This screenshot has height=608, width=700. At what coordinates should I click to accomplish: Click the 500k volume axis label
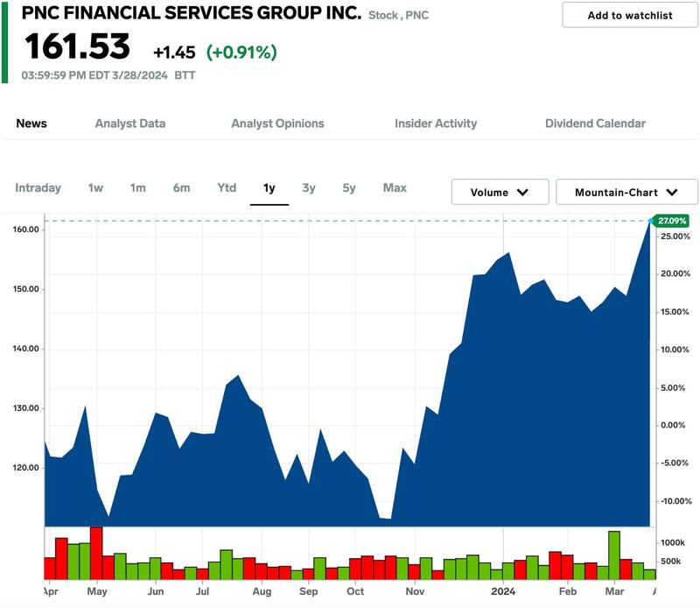[670, 561]
